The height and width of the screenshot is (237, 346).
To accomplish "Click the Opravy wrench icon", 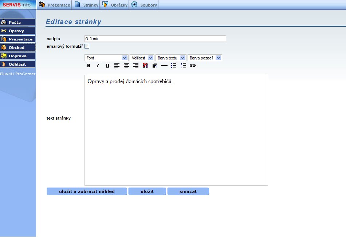I will [4, 31].
